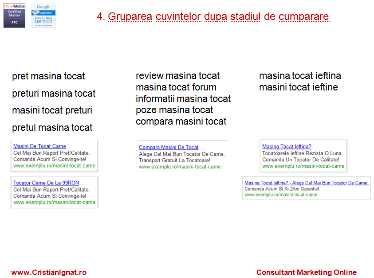Click the 'Consultant Marketing Online' footer text

point(306,272)
